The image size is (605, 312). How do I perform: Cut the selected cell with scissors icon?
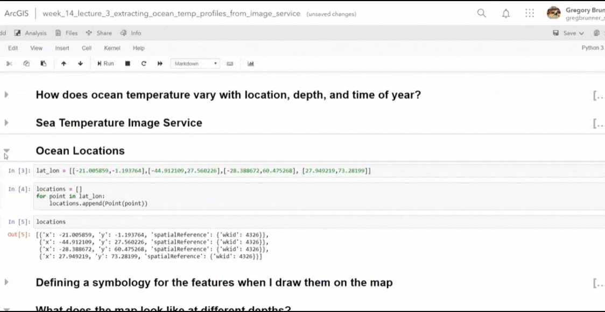tap(9, 63)
